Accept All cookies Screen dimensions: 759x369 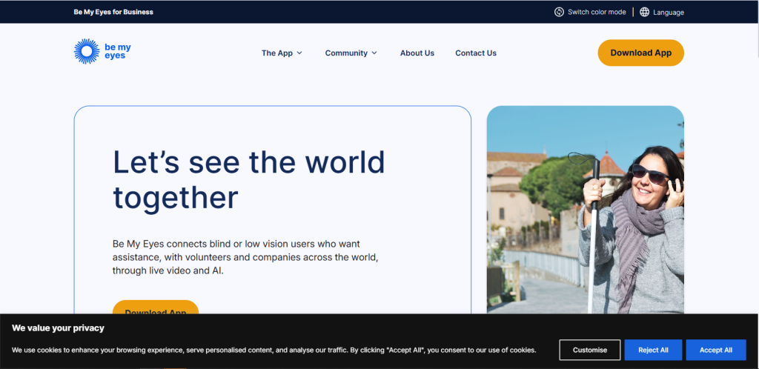point(716,350)
